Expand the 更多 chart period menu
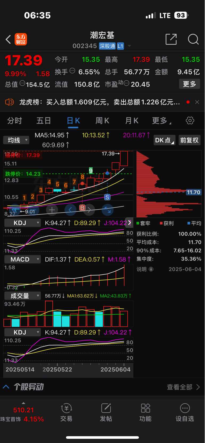Screen dimensions: 205x443 tap(162, 121)
